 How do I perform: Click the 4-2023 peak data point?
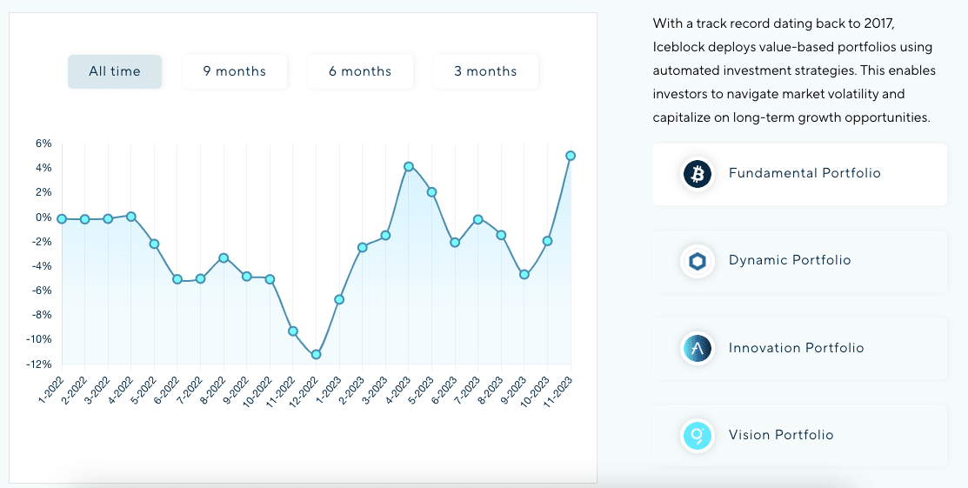click(409, 166)
